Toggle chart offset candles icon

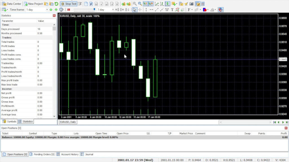pyautogui.click(x=150, y=4)
